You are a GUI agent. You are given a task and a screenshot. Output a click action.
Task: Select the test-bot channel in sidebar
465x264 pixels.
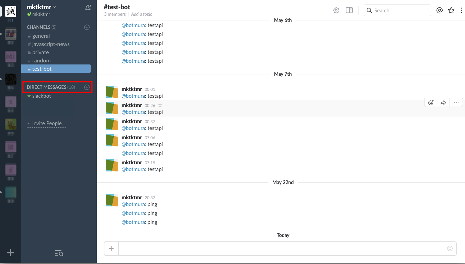point(56,69)
